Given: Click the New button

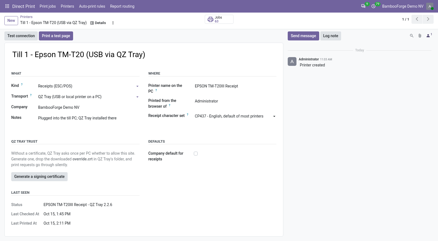Looking at the screenshot, I should click(11, 20).
